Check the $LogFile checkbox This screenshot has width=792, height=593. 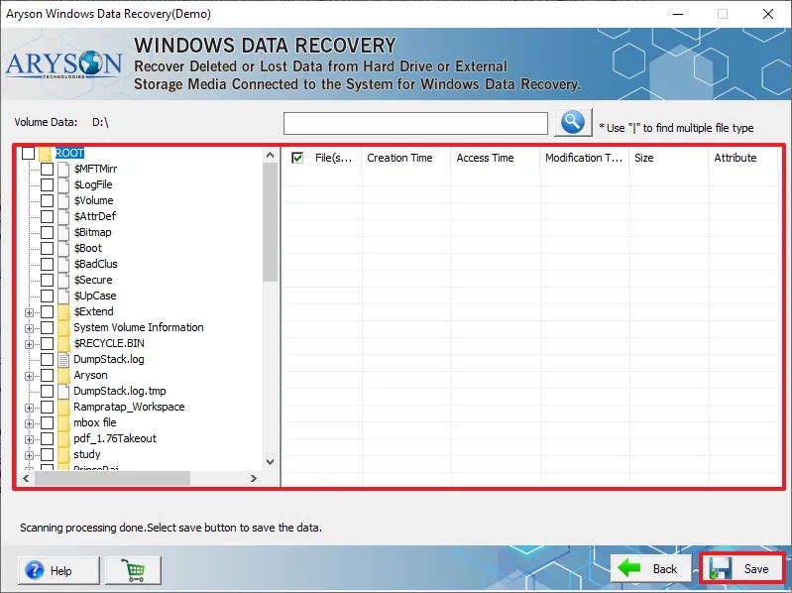(x=47, y=184)
